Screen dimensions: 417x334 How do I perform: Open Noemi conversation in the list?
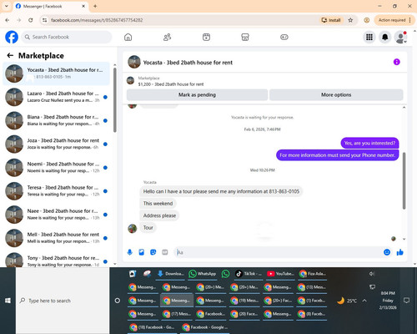[57, 168]
